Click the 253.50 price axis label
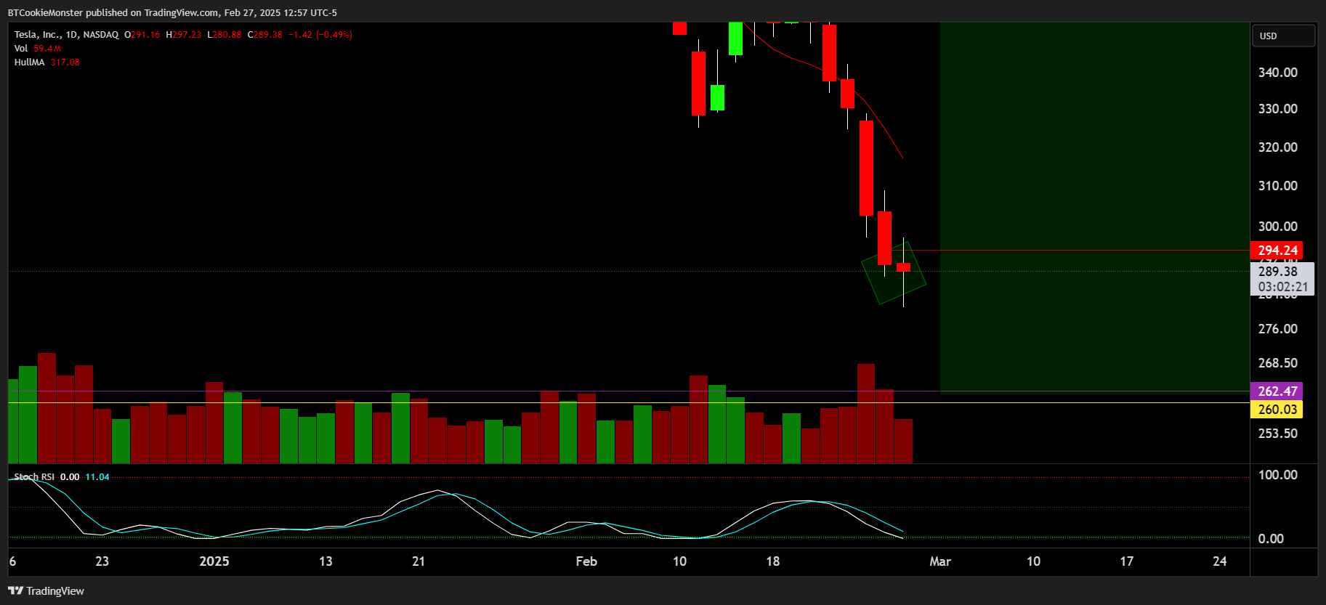 click(1278, 433)
